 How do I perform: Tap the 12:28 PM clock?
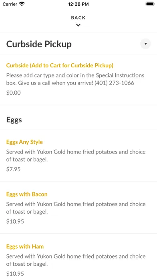(78, 4)
